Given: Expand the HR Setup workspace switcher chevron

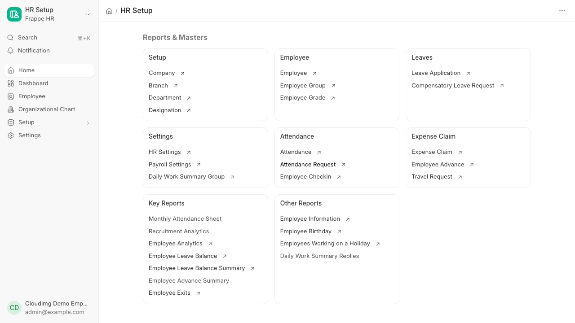Looking at the screenshot, I should point(88,14).
